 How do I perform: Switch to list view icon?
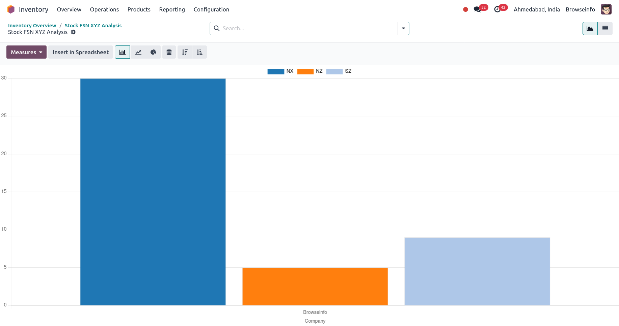coord(605,28)
